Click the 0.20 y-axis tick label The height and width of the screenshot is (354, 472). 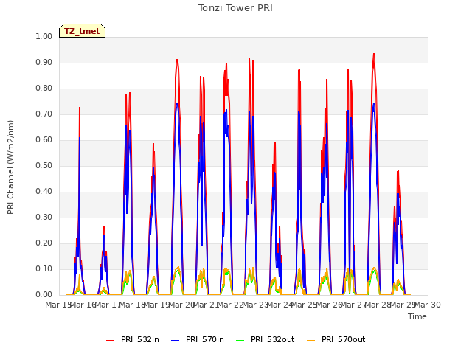click(44, 243)
